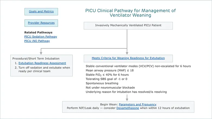Open the Dexamethasone link
Viewport: 212px width, 119px height.
click(128, 108)
